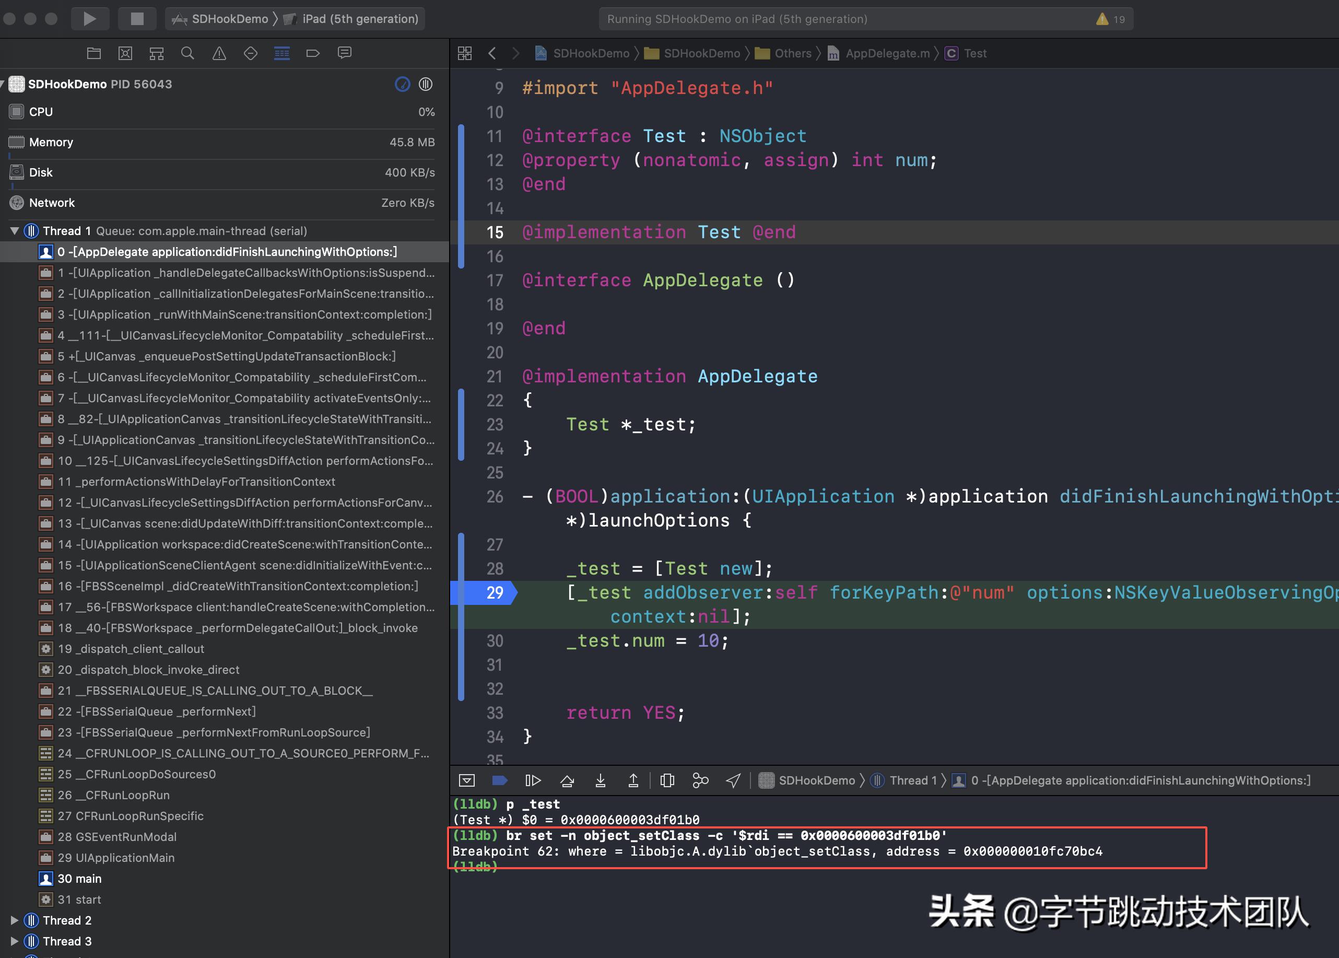Collapse the Thread 1 stack trace
The image size is (1339, 958).
pyautogui.click(x=14, y=231)
